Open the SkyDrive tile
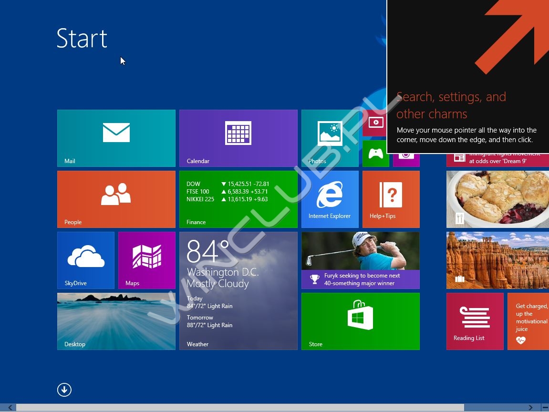549x412 pixels. tap(86, 260)
